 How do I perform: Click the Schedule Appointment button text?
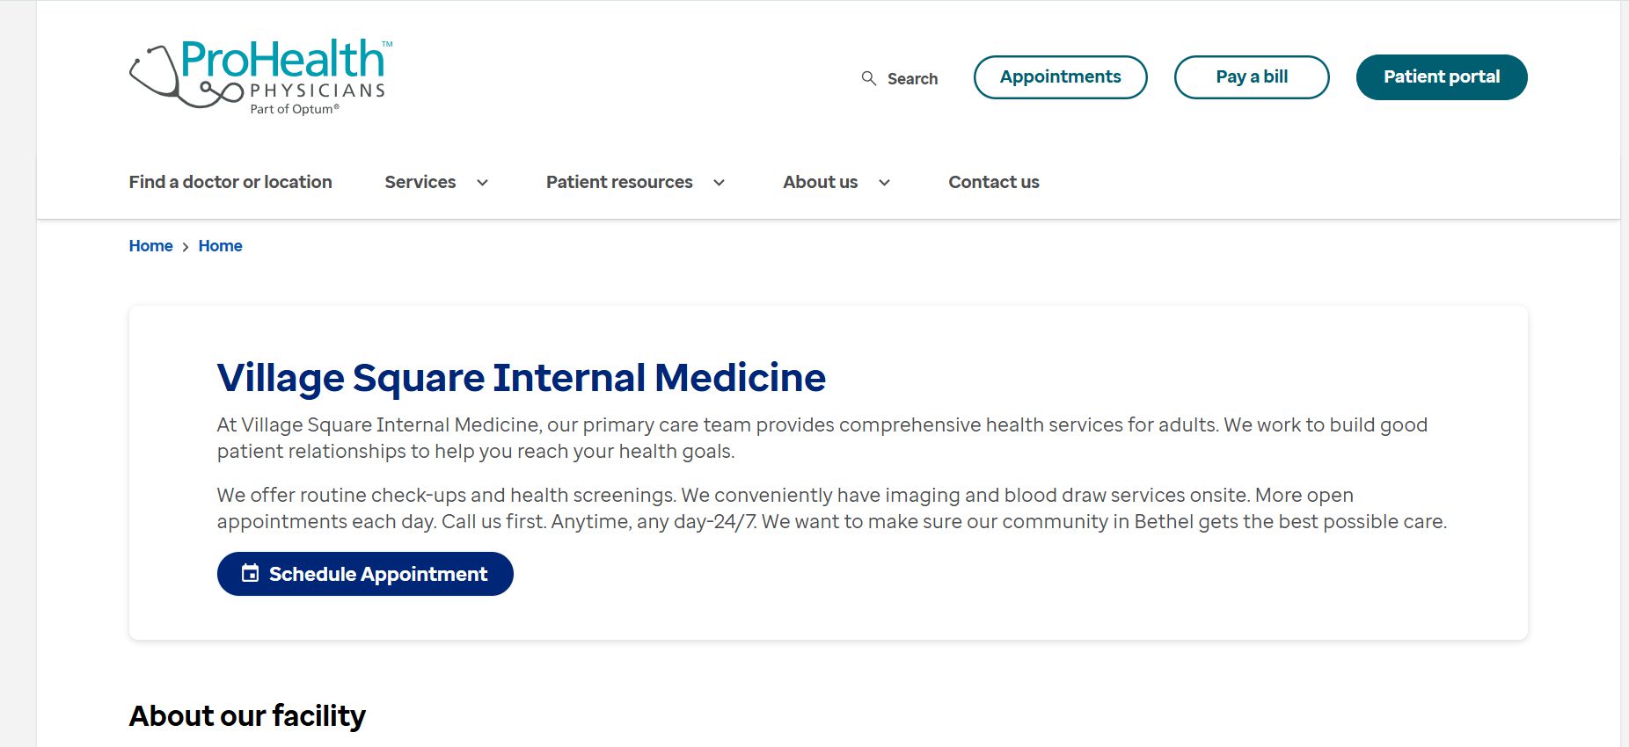pos(378,574)
